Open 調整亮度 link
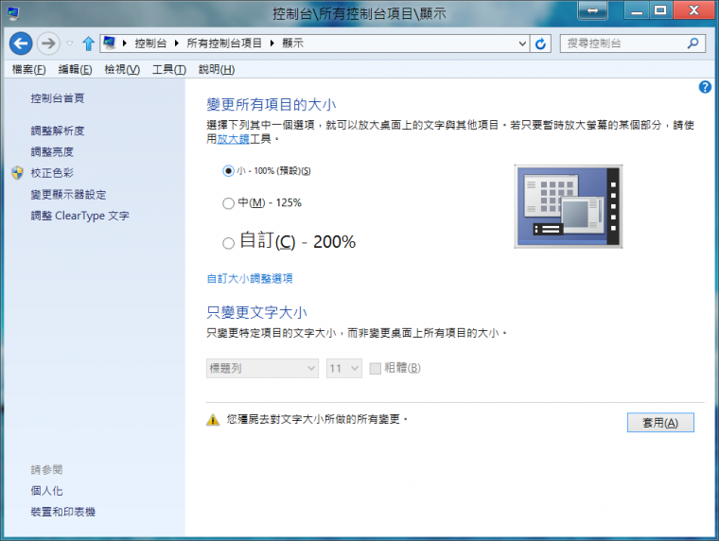This screenshot has width=719, height=541. [52, 151]
